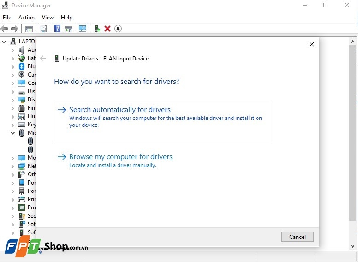The height and width of the screenshot is (262, 358).
Task: Select the Computer category monitor icon
Action: tap(22, 83)
